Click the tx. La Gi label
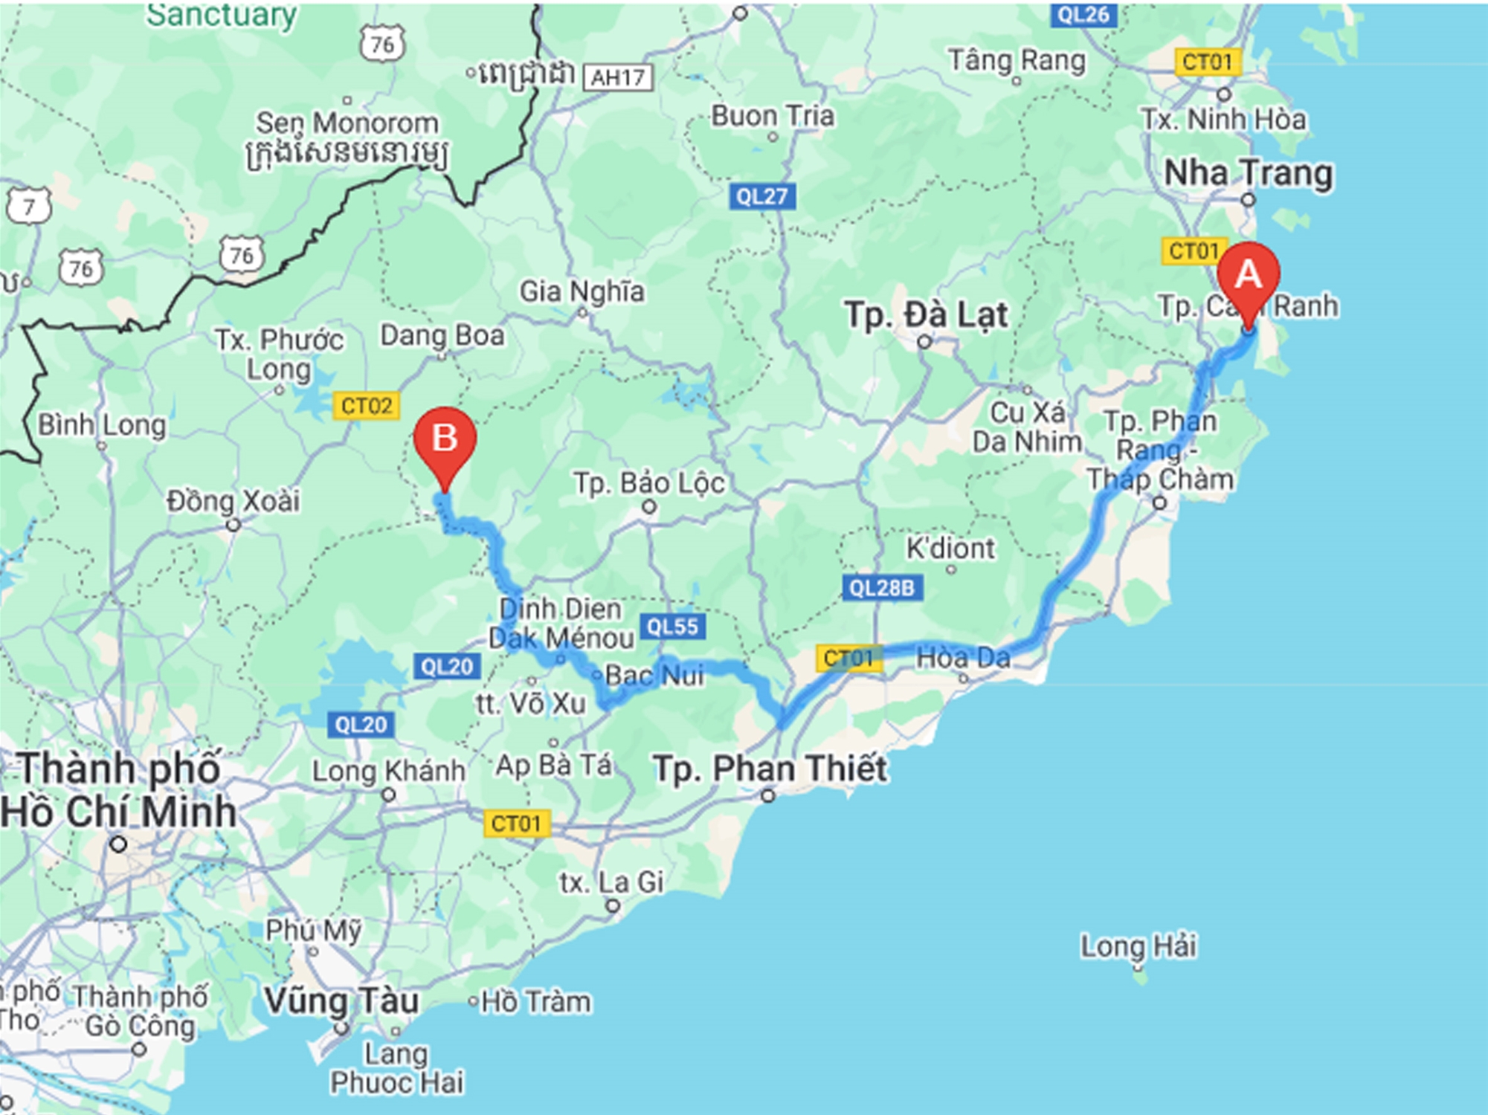This screenshot has width=1488, height=1115. [611, 882]
